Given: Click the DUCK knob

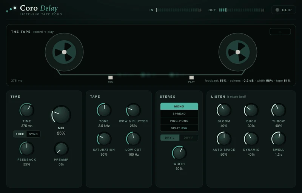Looking at the screenshot, I should point(251,110).
